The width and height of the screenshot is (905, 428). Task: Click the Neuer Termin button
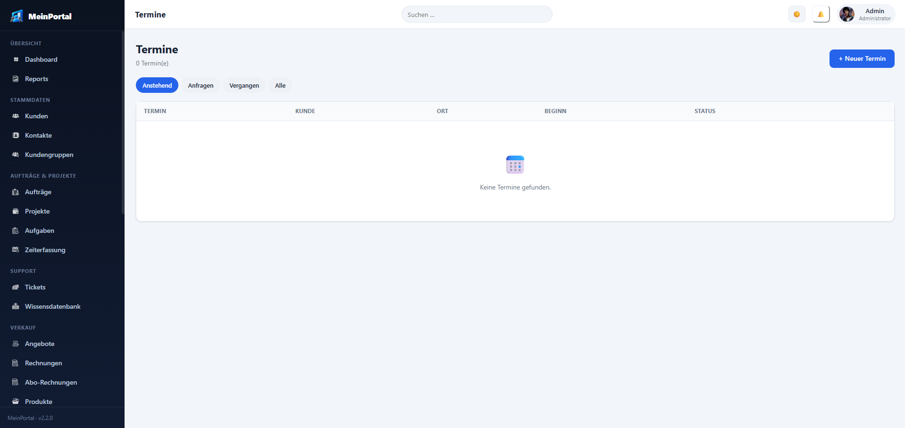pyautogui.click(x=862, y=58)
